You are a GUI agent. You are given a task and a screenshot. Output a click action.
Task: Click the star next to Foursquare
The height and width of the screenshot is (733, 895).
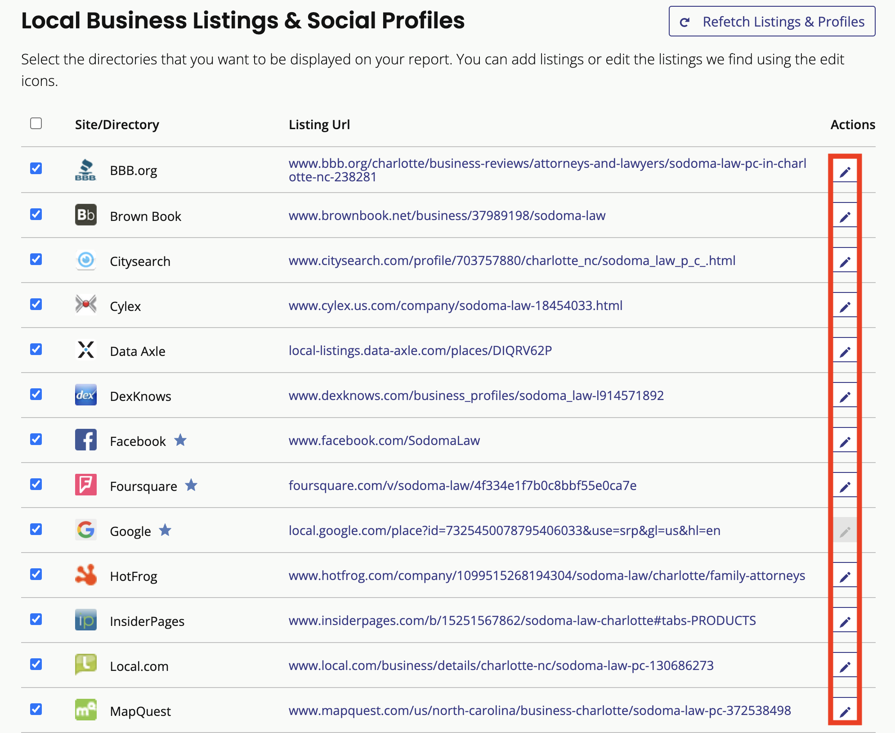tap(192, 485)
